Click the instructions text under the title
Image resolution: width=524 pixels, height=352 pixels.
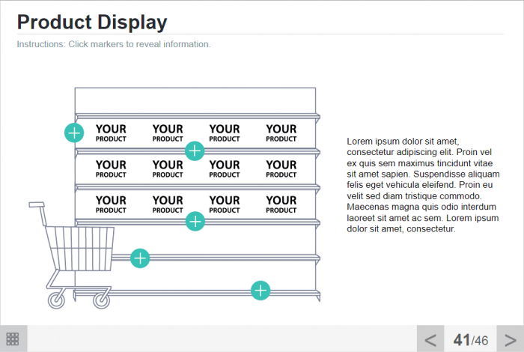pyautogui.click(x=114, y=44)
